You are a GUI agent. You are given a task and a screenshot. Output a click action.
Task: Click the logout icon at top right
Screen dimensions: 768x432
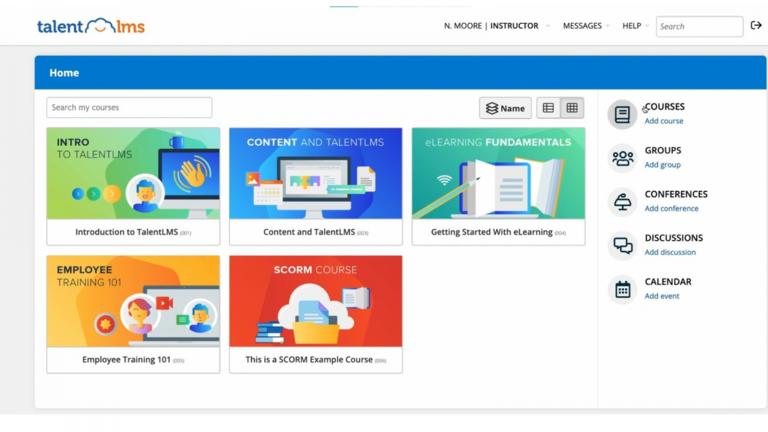(x=756, y=25)
